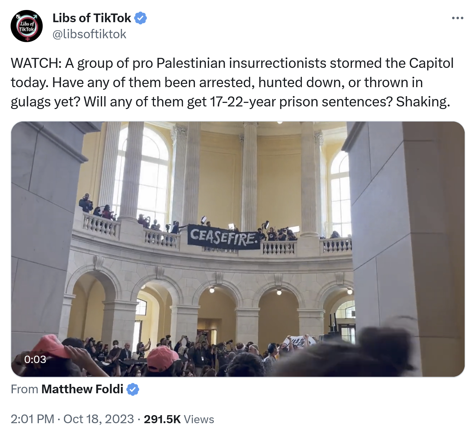The image size is (473, 437).
Task: Click the 0:03 video duration badge
Action: pos(35,359)
